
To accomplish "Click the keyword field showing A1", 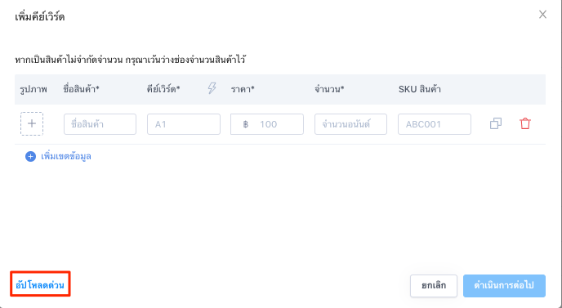I will coord(184,124).
